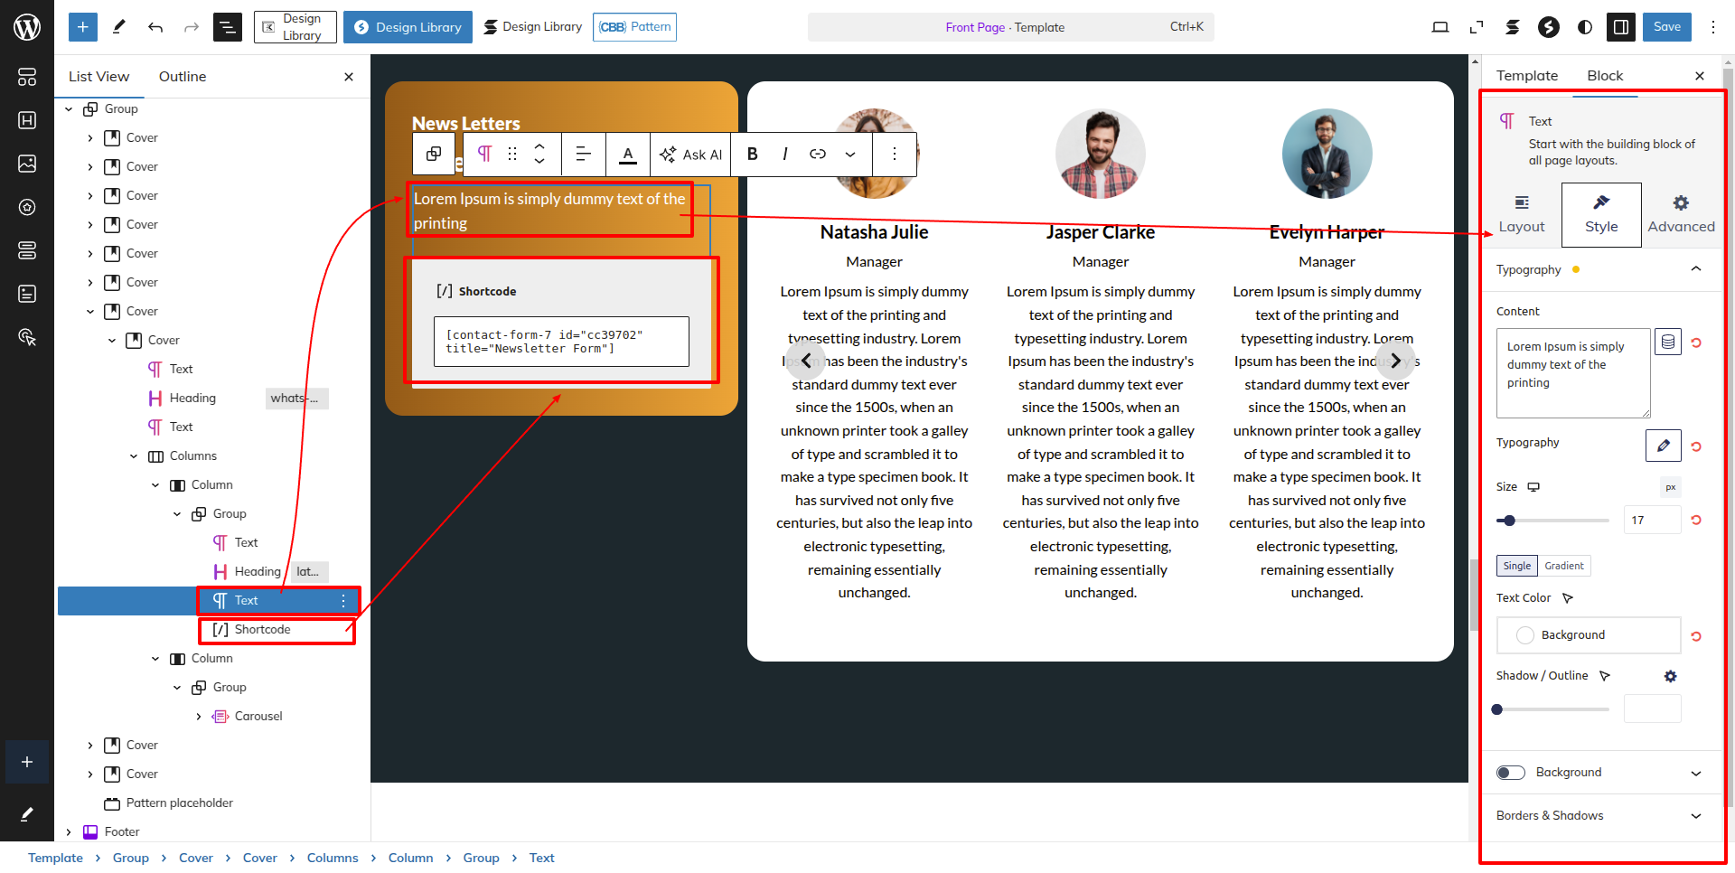
Task: Toggle the document overview list icon
Action: click(x=227, y=27)
